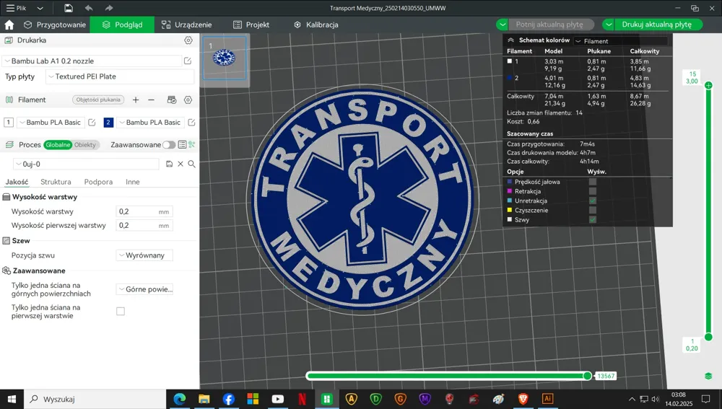The image size is (722, 409).
Task: Open AMS filament sync icon
Action: pos(172,100)
